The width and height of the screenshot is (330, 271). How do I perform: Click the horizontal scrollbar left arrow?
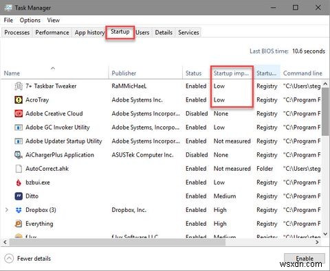[x=5, y=242]
